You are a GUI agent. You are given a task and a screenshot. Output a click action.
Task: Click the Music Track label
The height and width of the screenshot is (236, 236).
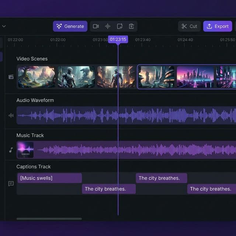30,135
